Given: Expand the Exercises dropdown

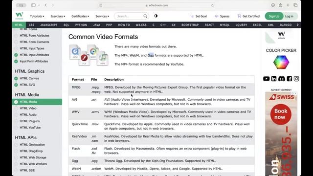Looking at the screenshot, I should coord(58,16).
